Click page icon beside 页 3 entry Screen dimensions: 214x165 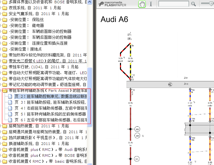[10, 102]
